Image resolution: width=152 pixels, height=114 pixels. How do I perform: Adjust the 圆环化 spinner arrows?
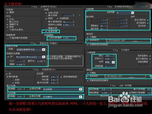(x=45, y=61)
